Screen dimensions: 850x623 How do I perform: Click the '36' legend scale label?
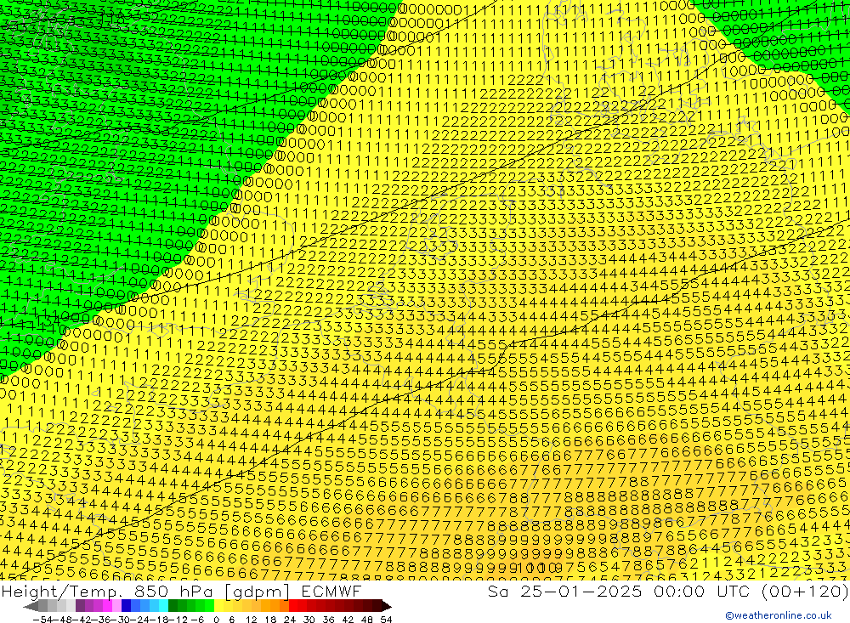click(x=328, y=620)
